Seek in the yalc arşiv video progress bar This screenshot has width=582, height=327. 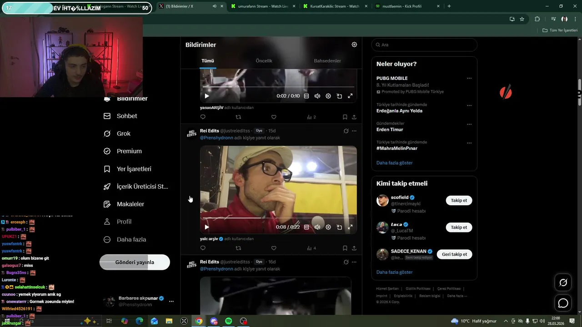[x=278, y=218]
